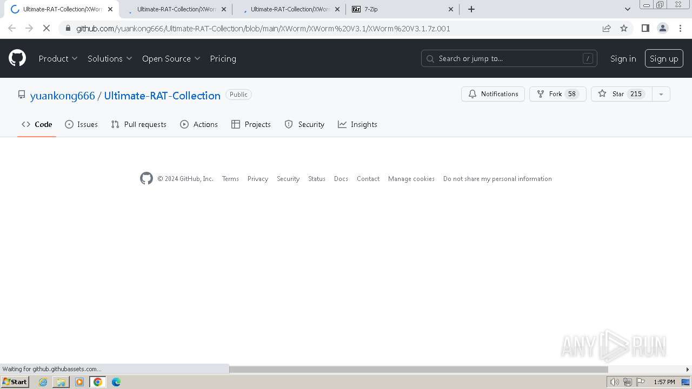Switch to the Actions tab
Image resolution: width=692 pixels, height=389 pixels.
click(x=199, y=124)
